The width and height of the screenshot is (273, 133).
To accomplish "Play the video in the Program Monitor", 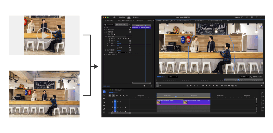I will click(210, 86).
